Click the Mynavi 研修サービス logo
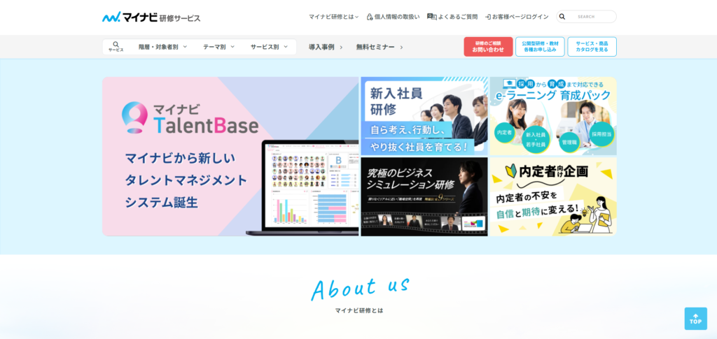717x339 pixels. point(151,17)
